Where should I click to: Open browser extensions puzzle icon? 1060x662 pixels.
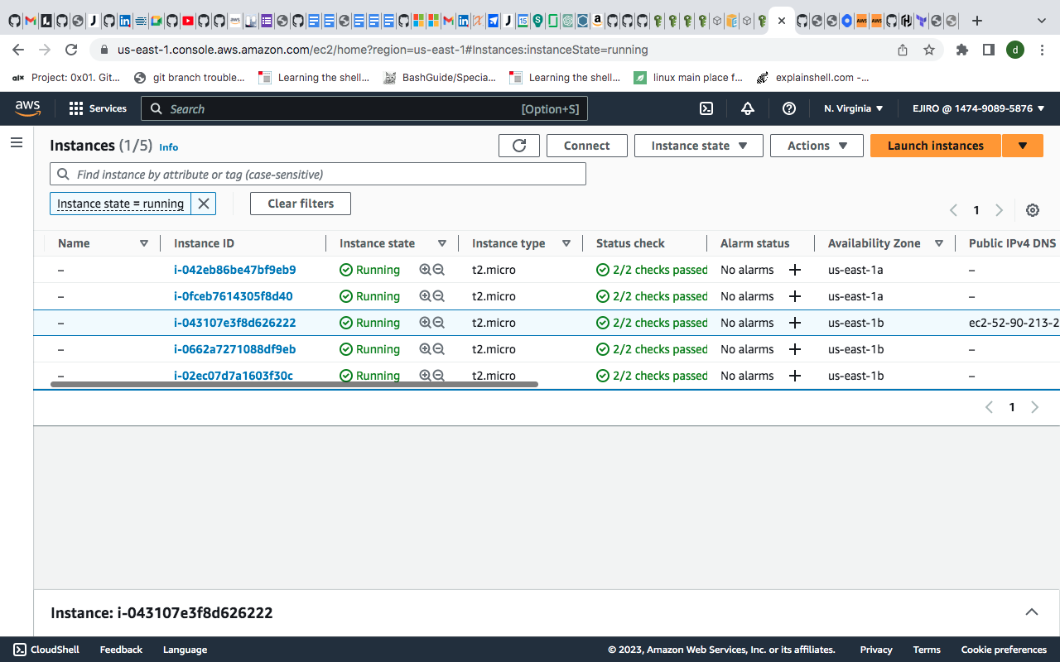[x=961, y=50]
